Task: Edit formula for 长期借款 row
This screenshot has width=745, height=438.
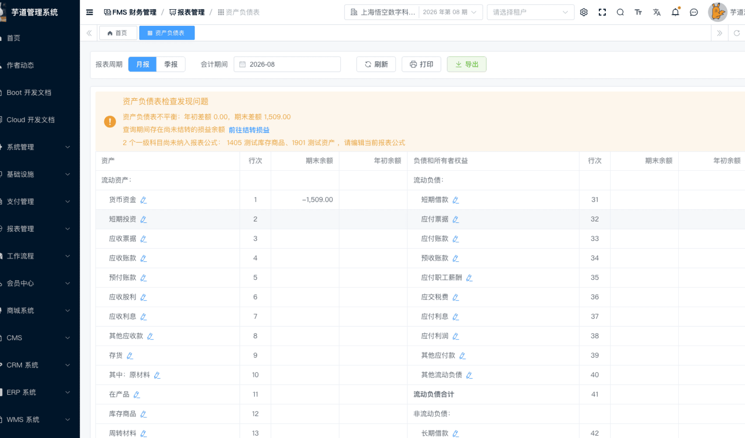Action: tap(455, 433)
